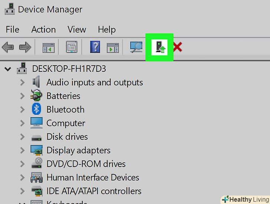
Task: Expand the DVD/CD-ROM drives category
Action: (22, 164)
